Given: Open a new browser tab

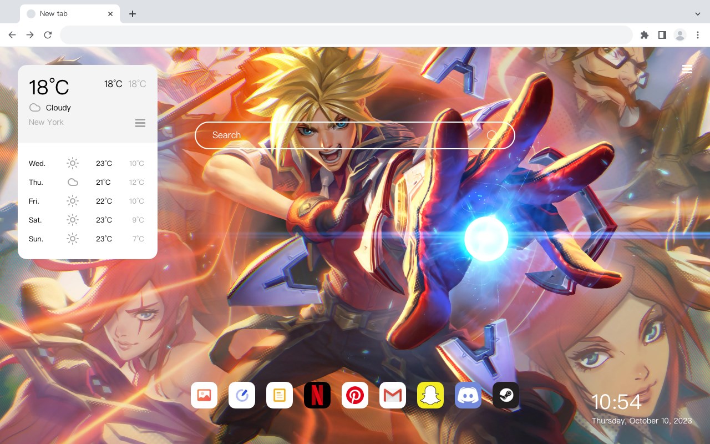Looking at the screenshot, I should tap(132, 14).
